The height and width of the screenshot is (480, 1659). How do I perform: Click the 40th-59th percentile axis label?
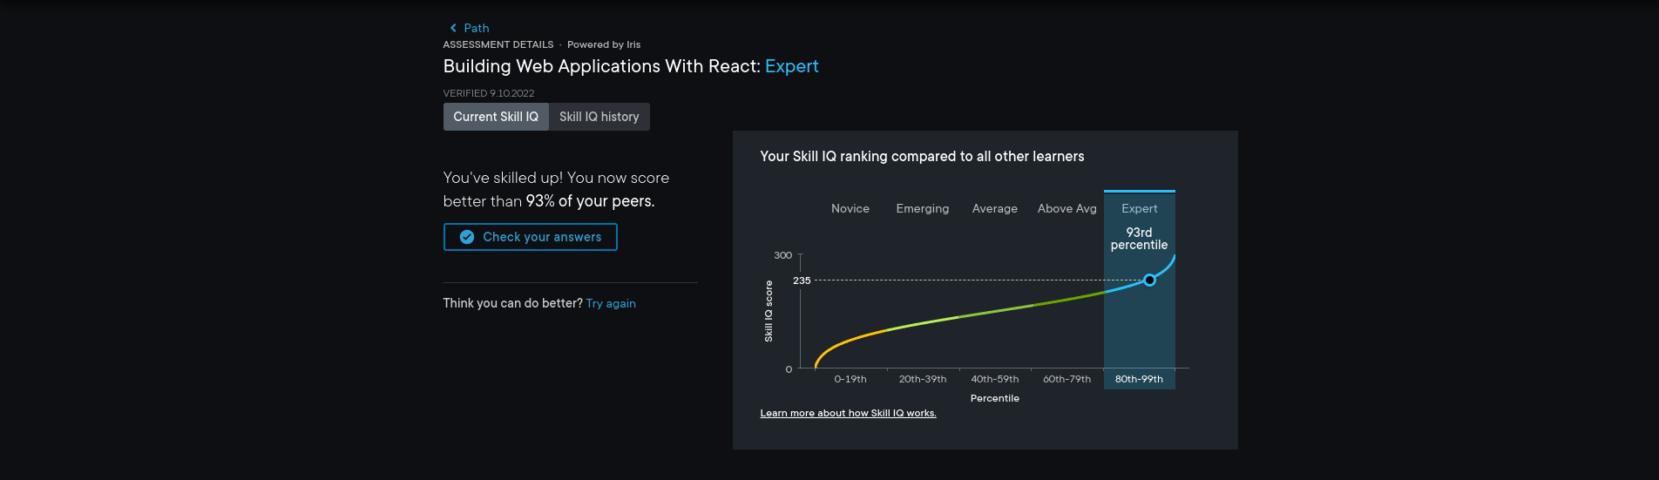[995, 379]
